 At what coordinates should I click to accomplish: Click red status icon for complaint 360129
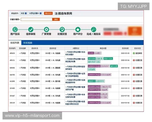click(134, 103)
